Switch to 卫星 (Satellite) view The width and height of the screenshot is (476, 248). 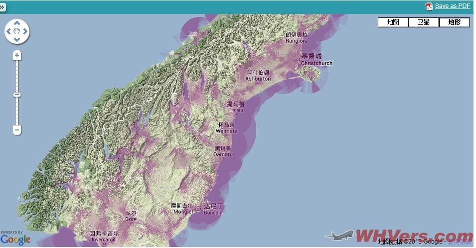pos(423,22)
